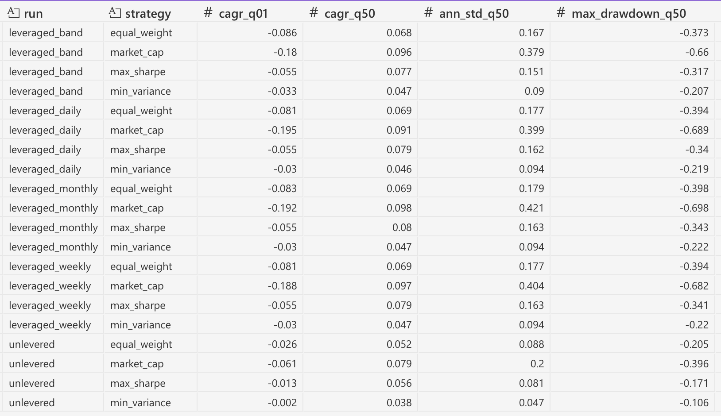The width and height of the screenshot is (721, 416).
Task: Select the max_drawdown_q50 column header
Action: pyautogui.click(x=632, y=13)
